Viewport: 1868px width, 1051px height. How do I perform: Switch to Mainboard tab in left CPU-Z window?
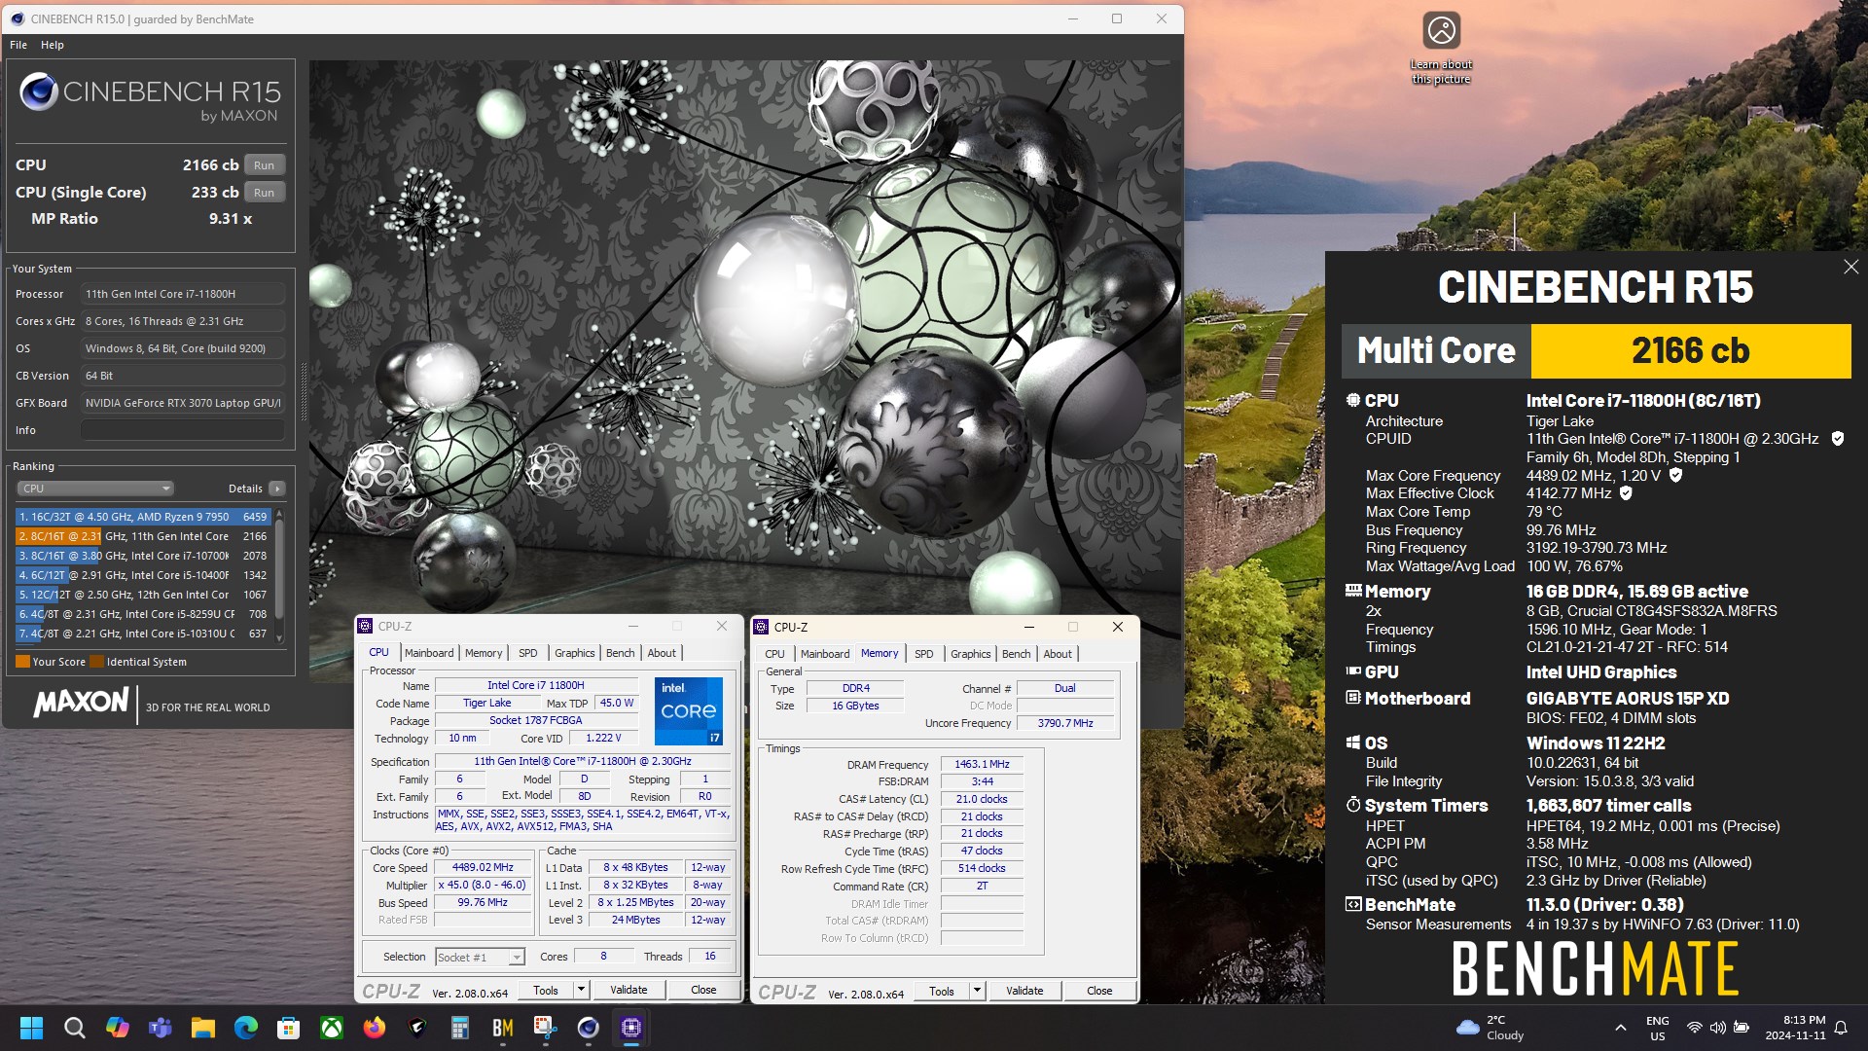pyautogui.click(x=429, y=653)
